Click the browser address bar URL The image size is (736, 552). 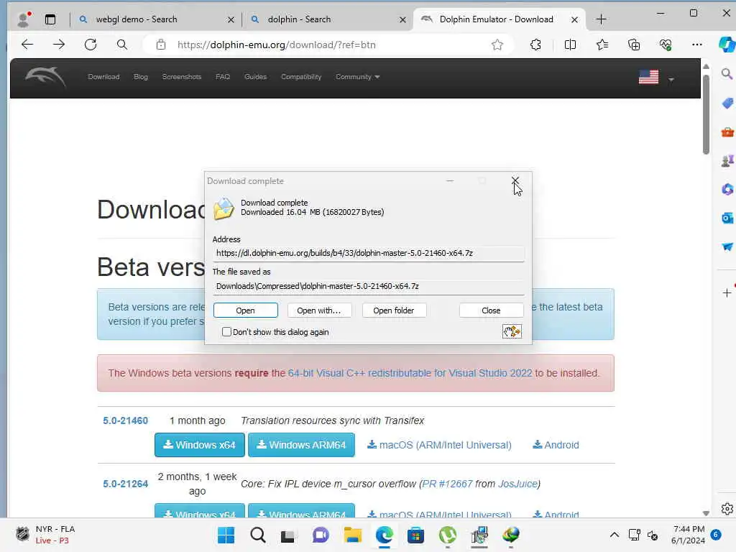pos(277,45)
